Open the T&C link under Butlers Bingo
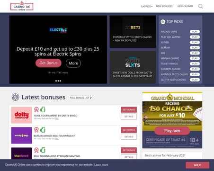This screenshot has height=171, width=214. (x=57, y=139)
